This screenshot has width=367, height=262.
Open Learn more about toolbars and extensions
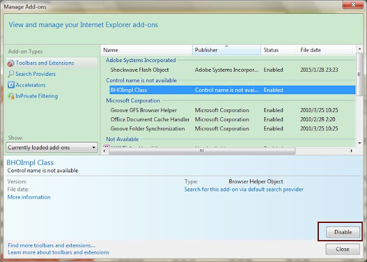pos(58,252)
